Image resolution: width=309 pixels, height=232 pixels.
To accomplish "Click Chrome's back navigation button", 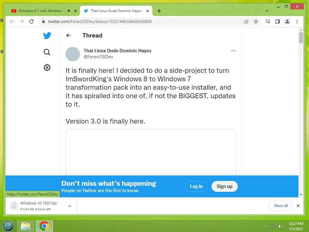I will pos(12,21).
